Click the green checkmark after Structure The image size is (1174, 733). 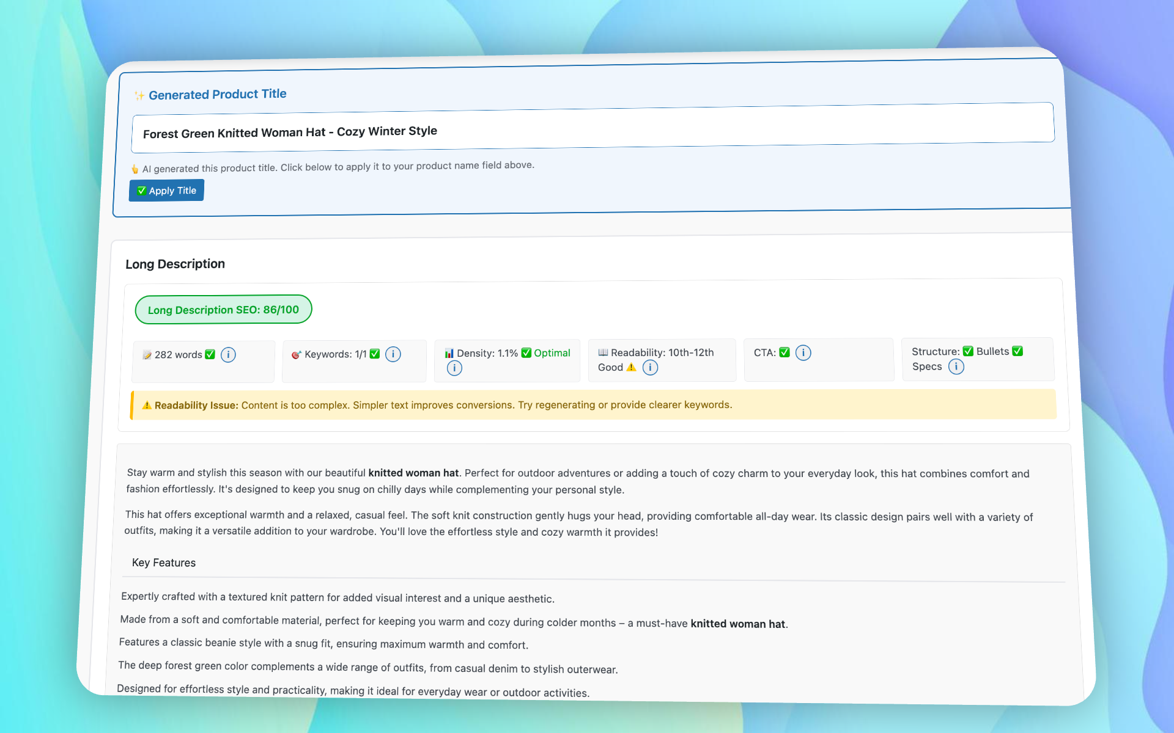968,351
